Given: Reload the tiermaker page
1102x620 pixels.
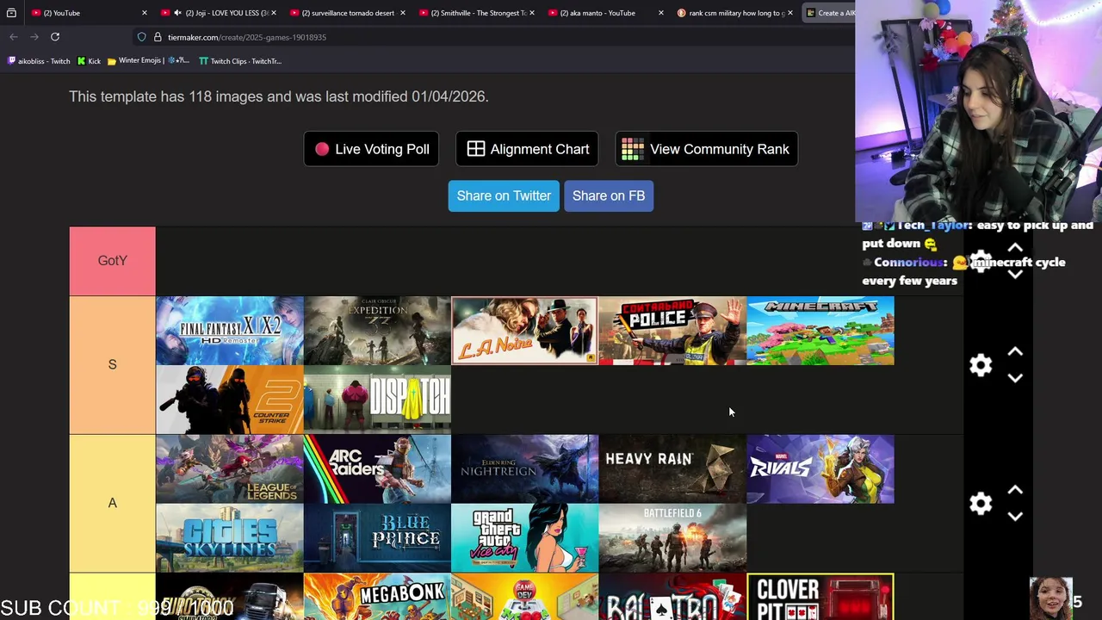Looking at the screenshot, I should (x=54, y=37).
